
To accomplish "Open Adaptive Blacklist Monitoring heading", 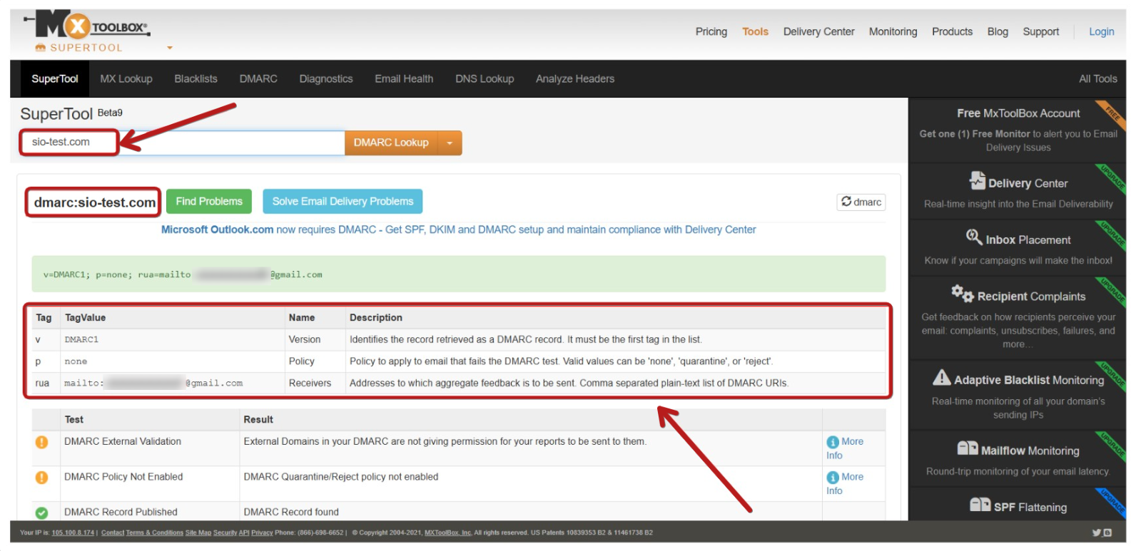I will [1029, 381].
